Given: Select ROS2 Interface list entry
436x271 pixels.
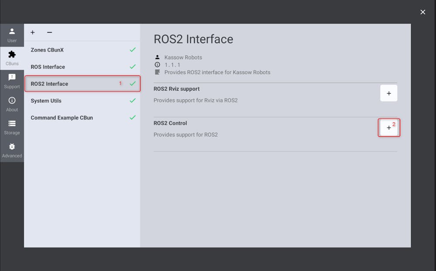Looking at the screenshot, I should (x=82, y=84).
